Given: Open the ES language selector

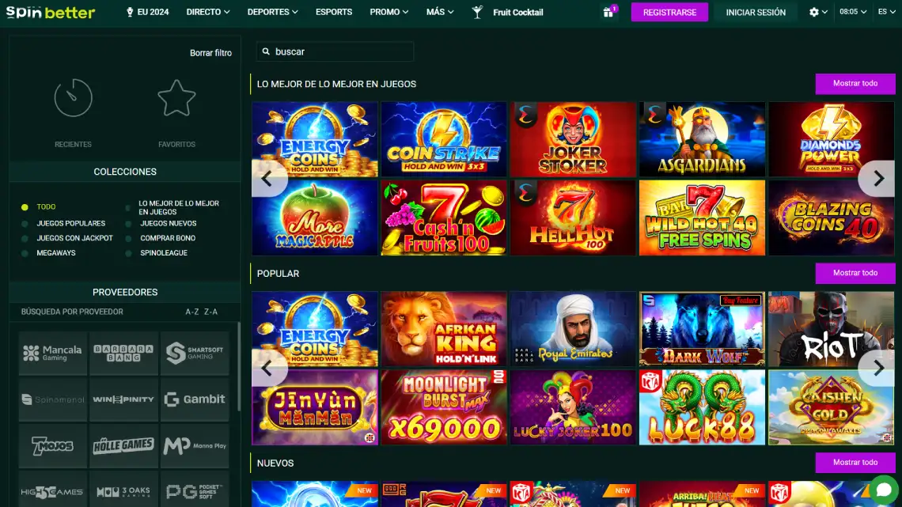Looking at the screenshot, I should (886, 12).
